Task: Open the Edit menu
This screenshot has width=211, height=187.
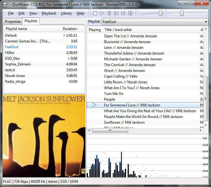Action: click(x=22, y=13)
